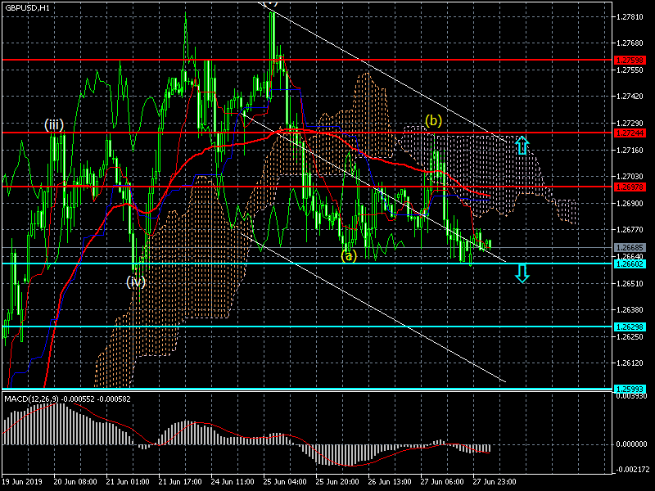Click the 27 Jun 23:00 time label
655x491 pixels.
pos(493,483)
